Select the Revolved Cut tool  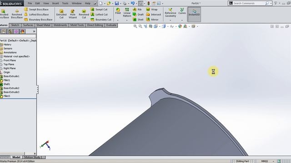[84, 14]
